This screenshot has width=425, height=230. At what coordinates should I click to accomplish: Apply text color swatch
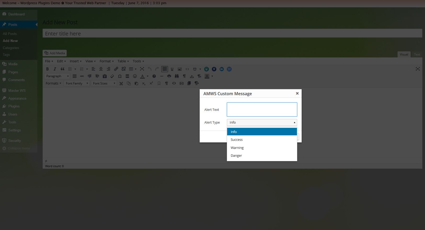click(x=142, y=76)
